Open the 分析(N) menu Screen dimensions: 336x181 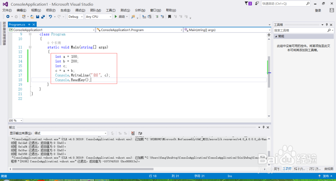140,10
